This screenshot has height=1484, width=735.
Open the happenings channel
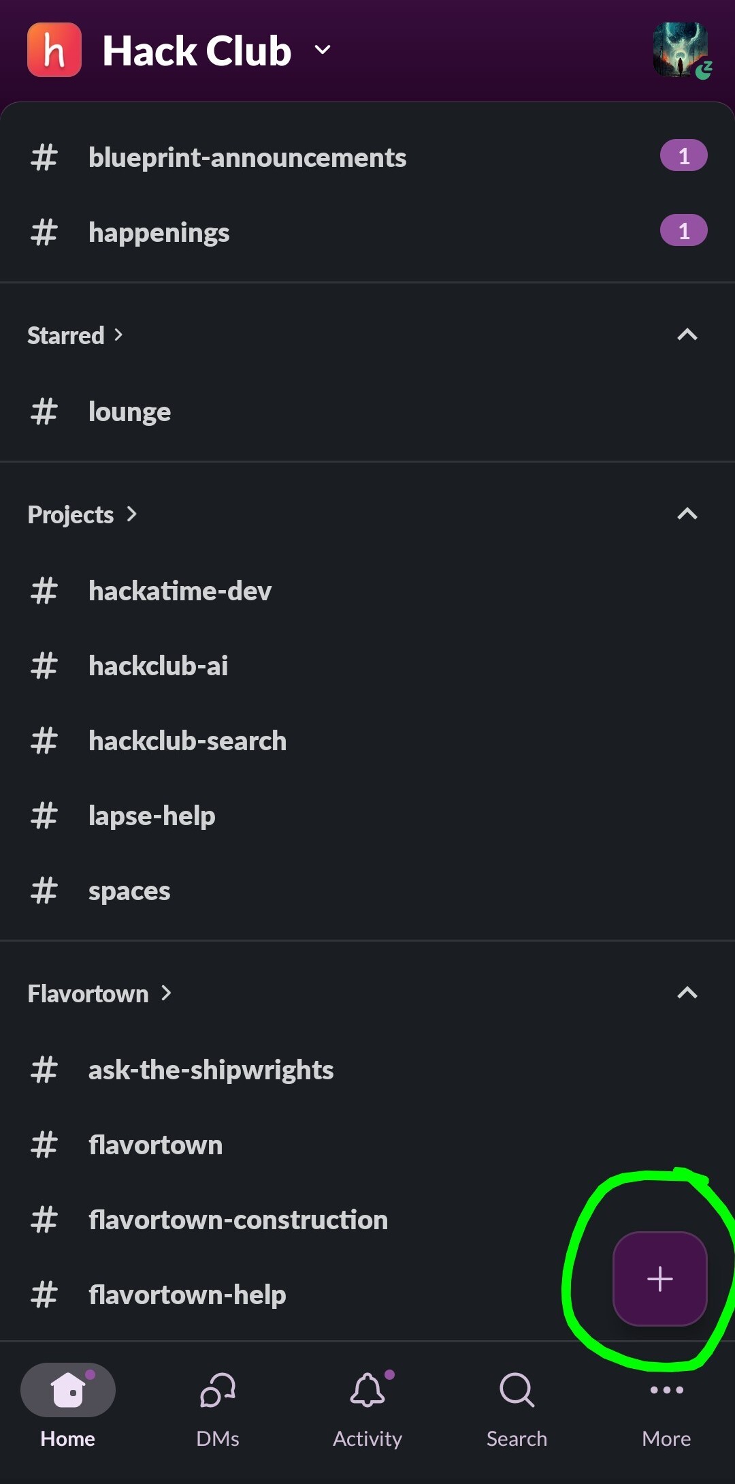pyautogui.click(x=159, y=232)
